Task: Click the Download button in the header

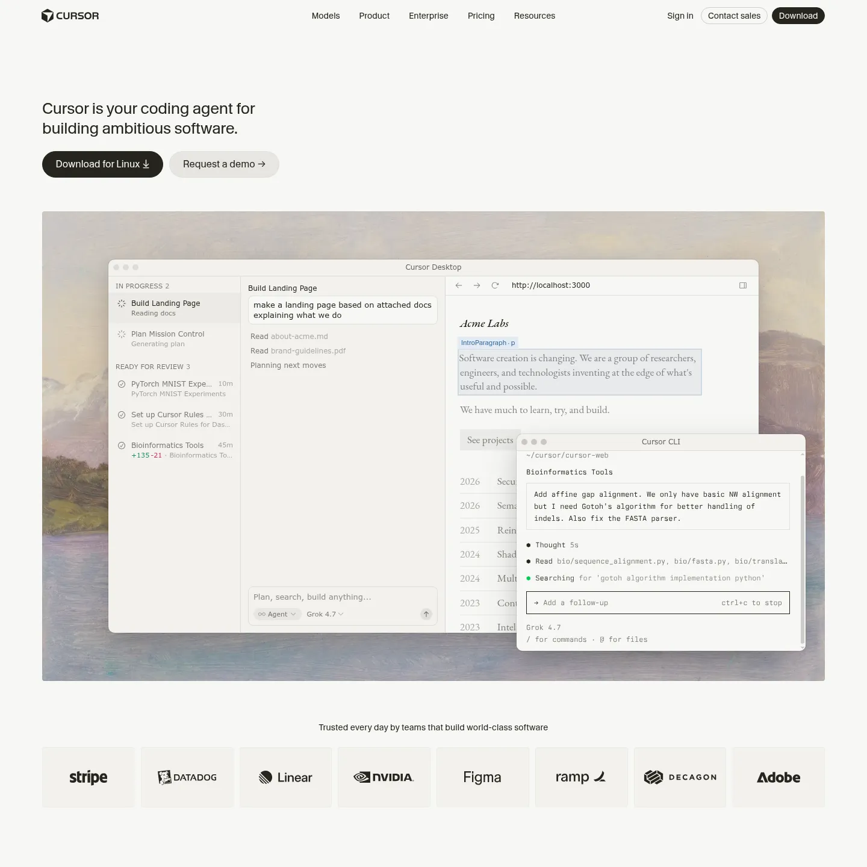Action: click(x=798, y=16)
